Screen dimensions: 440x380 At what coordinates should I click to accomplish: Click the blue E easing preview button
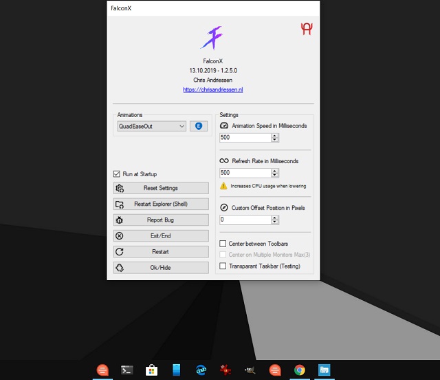199,127
